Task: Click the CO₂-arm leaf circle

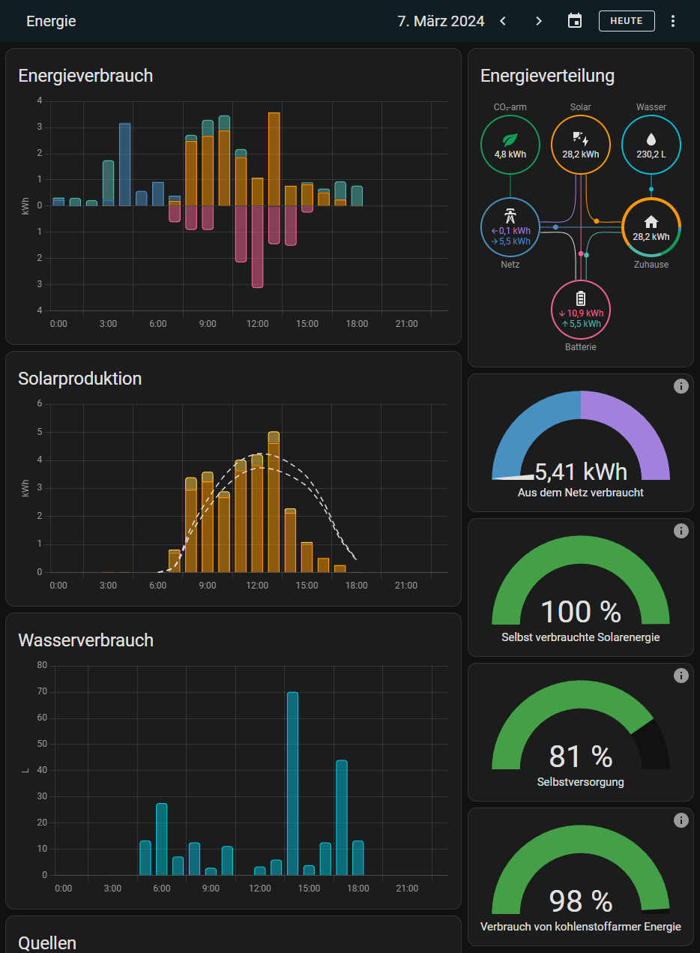Action: tap(510, 145)
